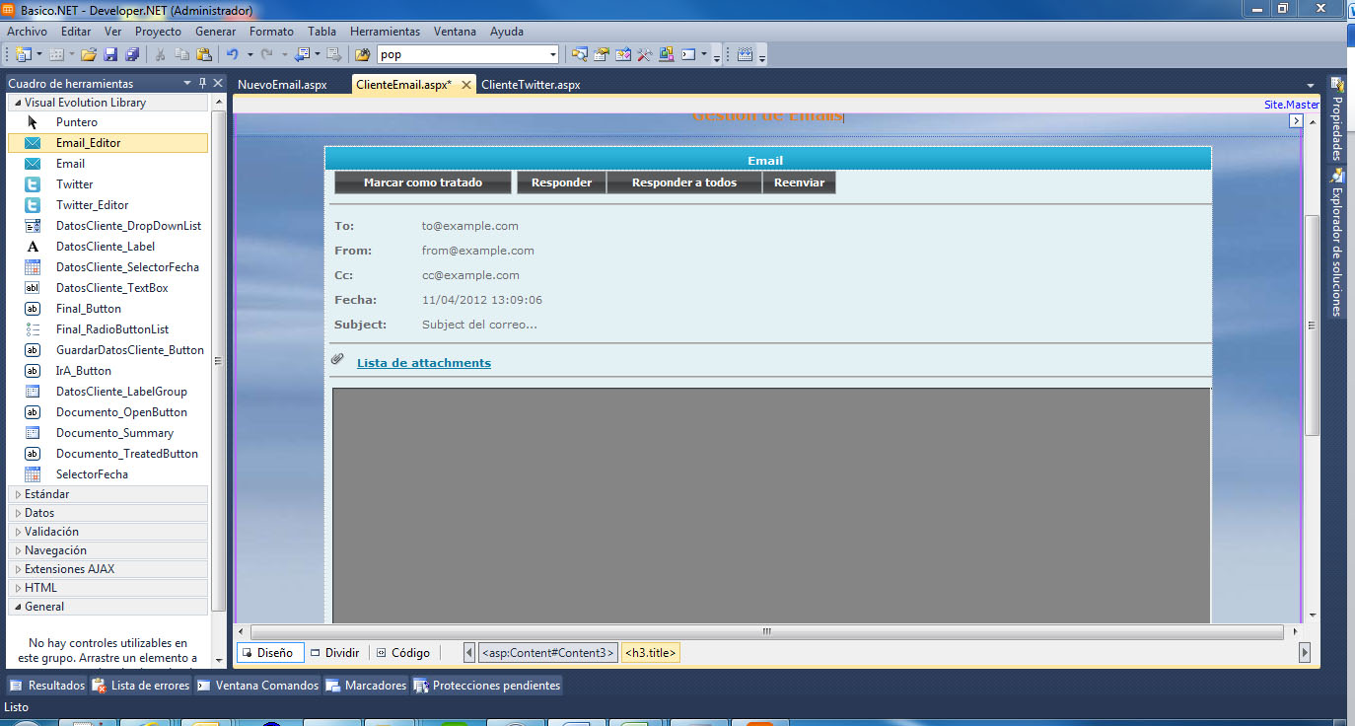Select the DatosCliente_Label control
1355x726 pixels.
pos(107,247)
